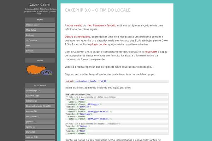Viewport: 212px width, 141px height.
Task: Open the Desenvolvimento Web (30) category
Action: coord(40,106)
